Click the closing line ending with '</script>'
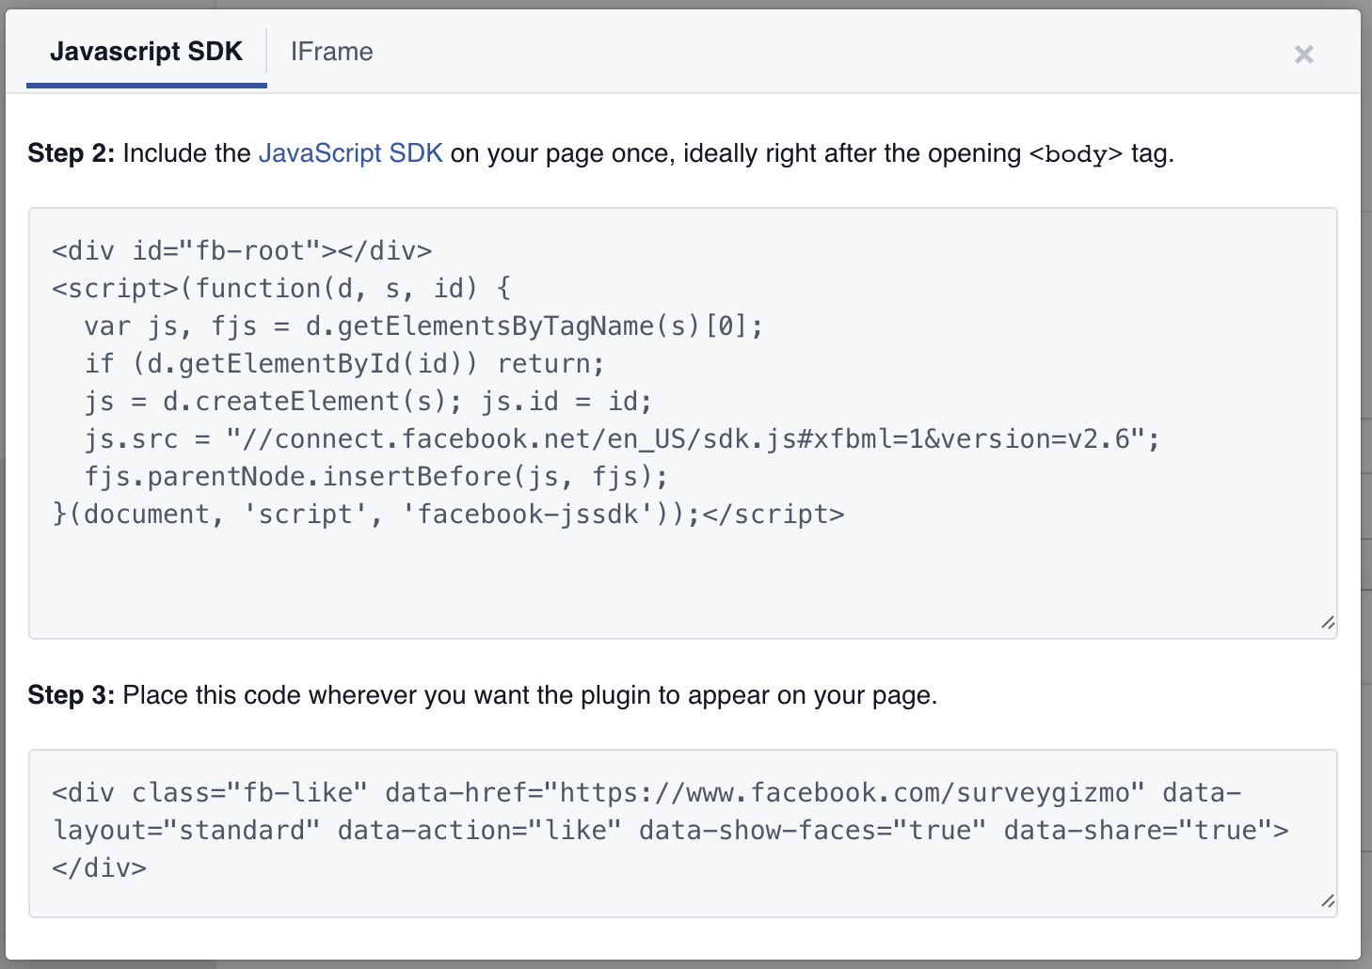 pos(449,515)
